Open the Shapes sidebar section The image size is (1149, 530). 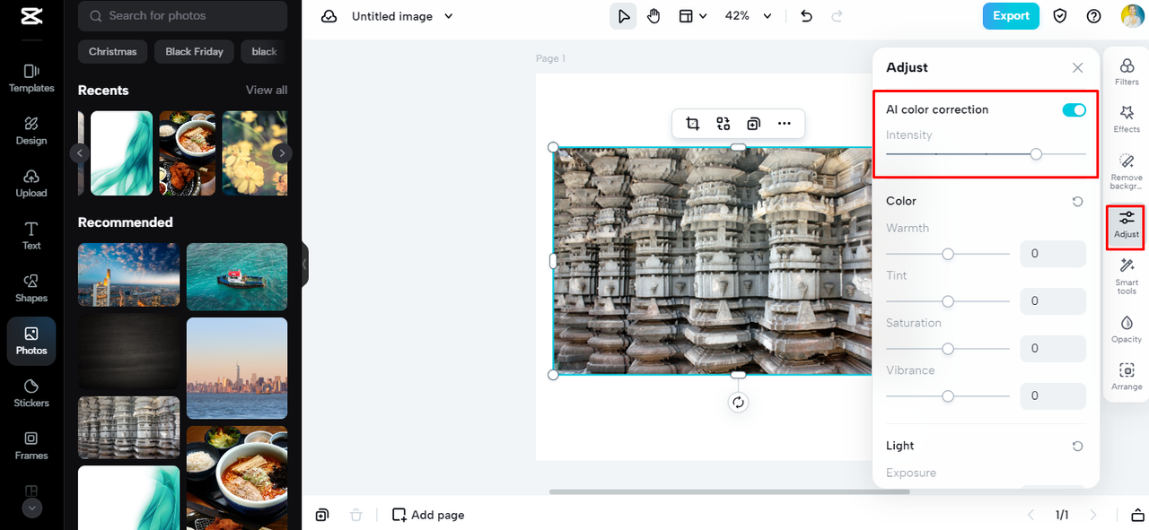[x=31, y=288]
